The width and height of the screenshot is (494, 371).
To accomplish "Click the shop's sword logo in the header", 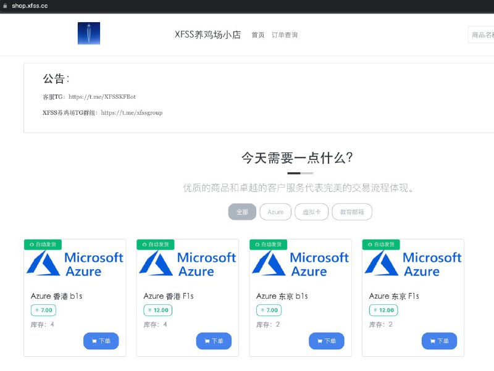I will point(88,32).
